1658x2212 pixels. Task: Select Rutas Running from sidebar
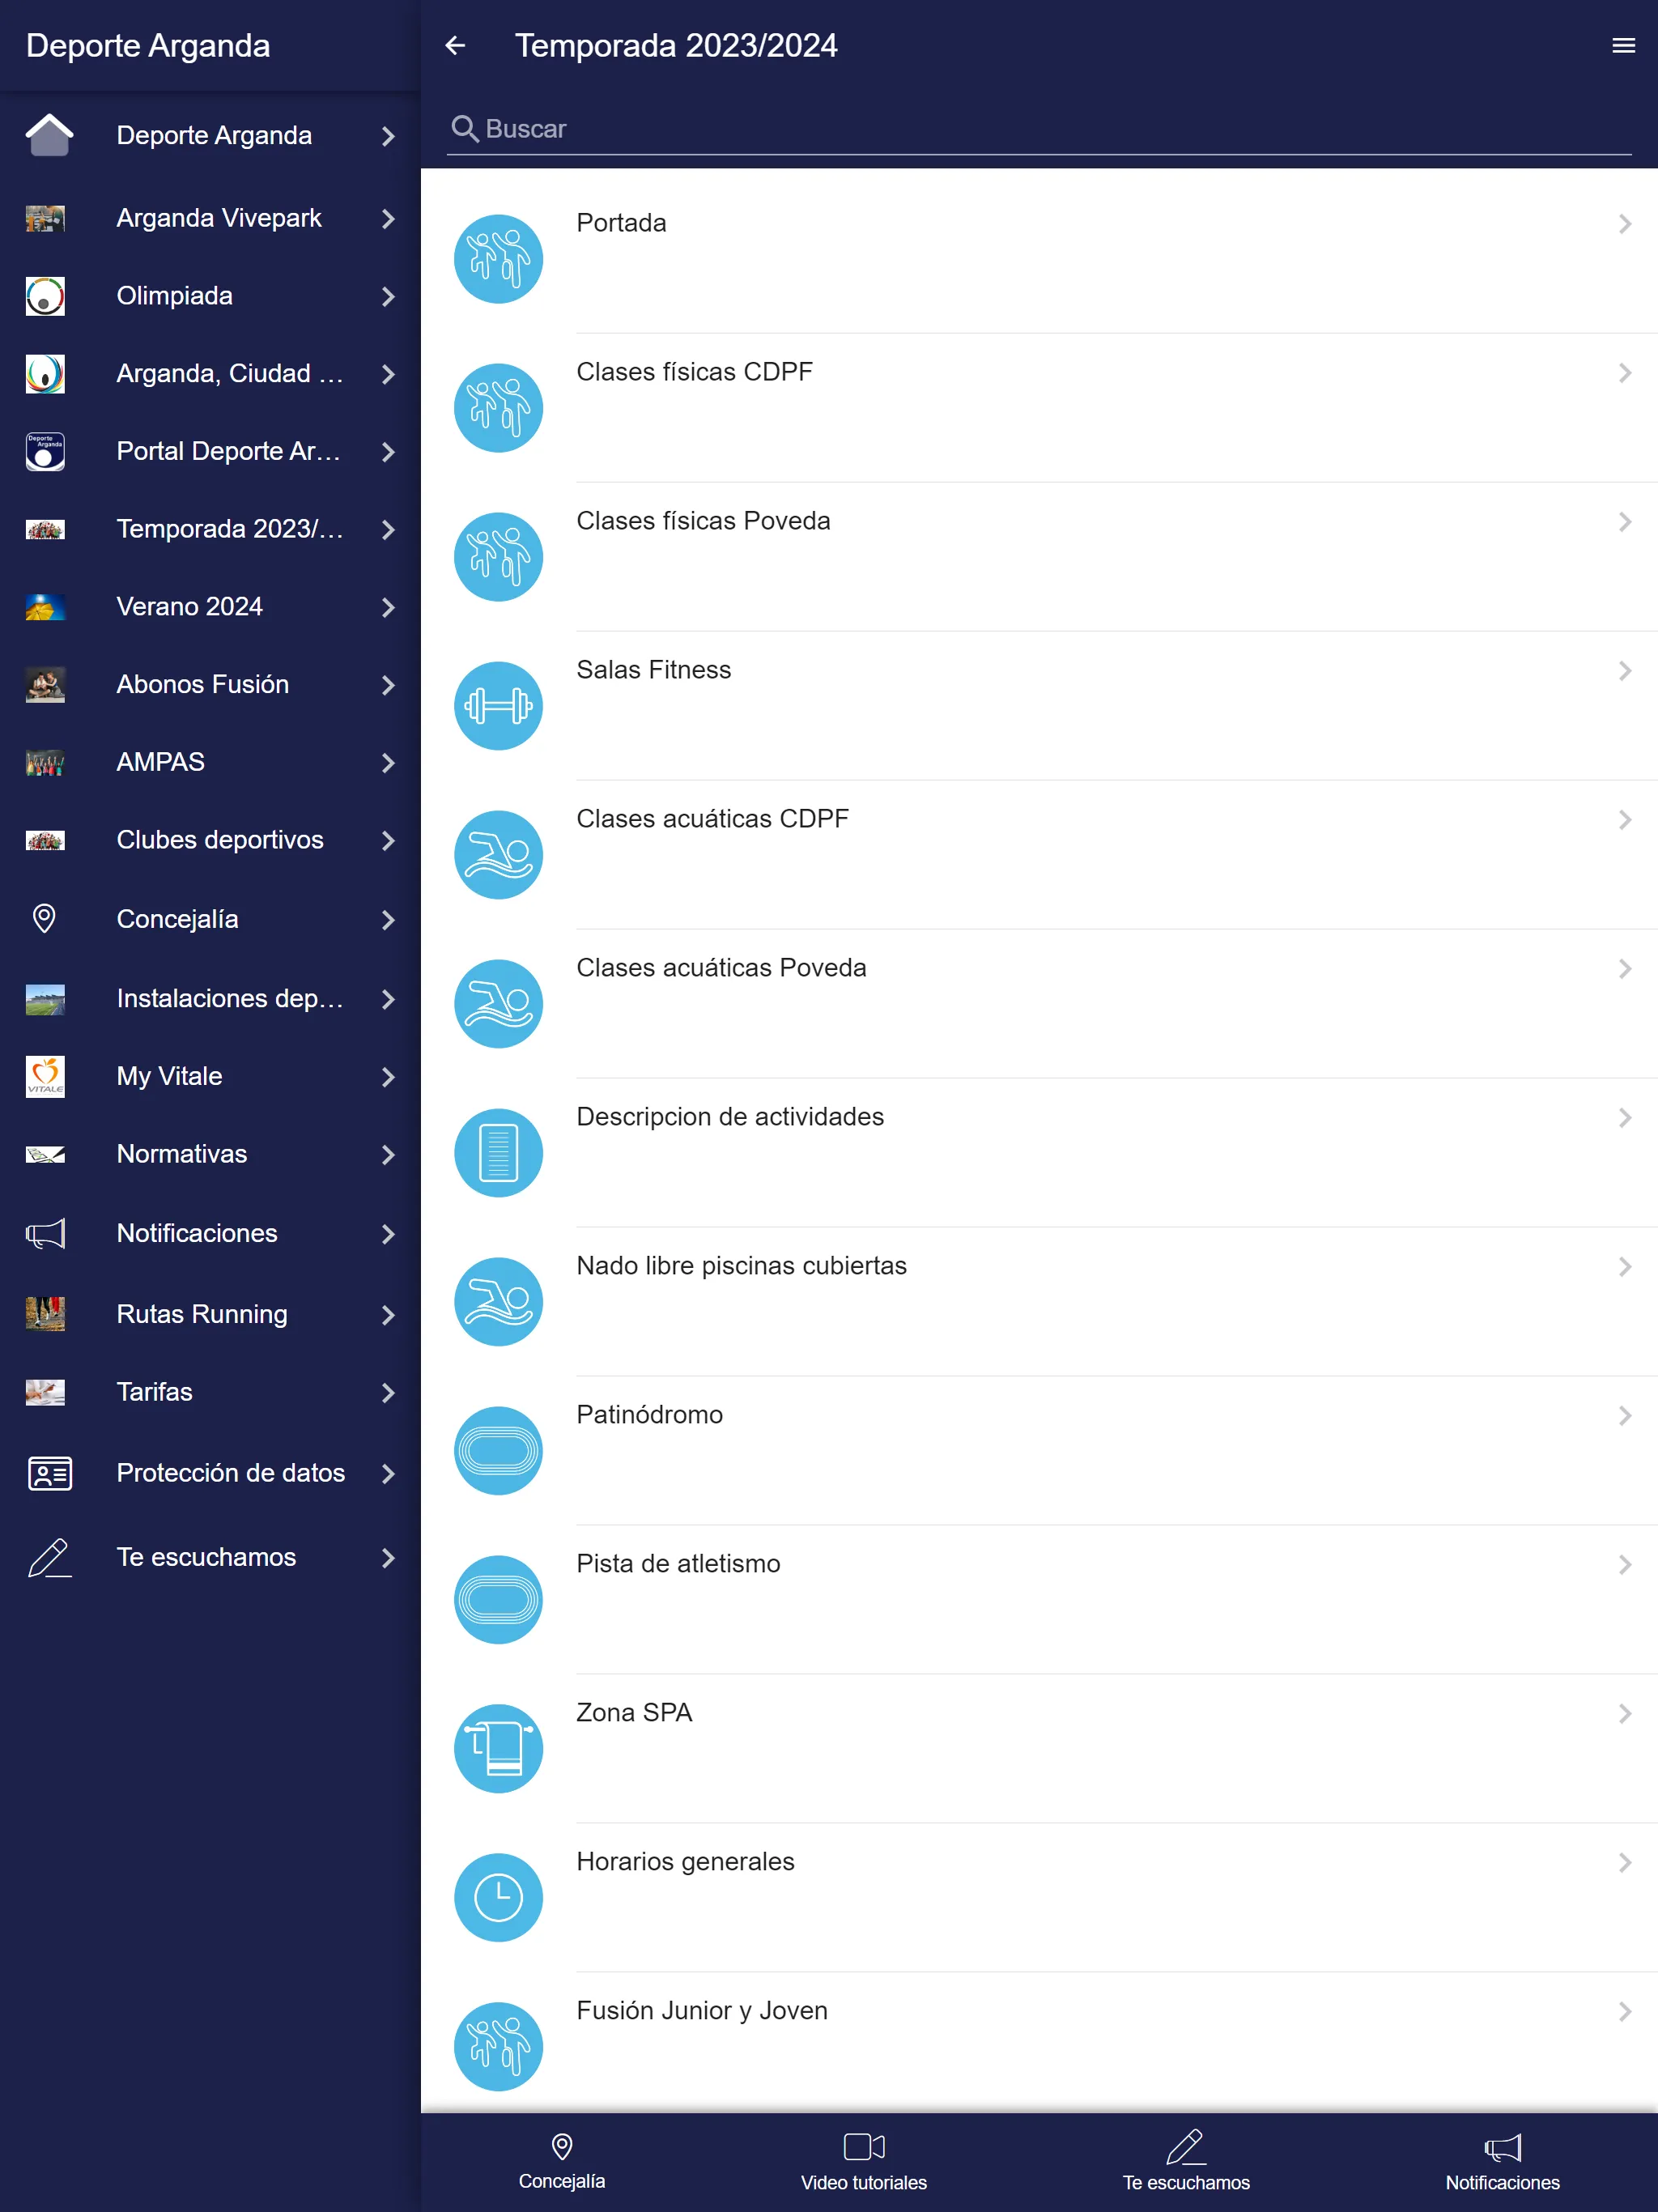[209, 1313]
